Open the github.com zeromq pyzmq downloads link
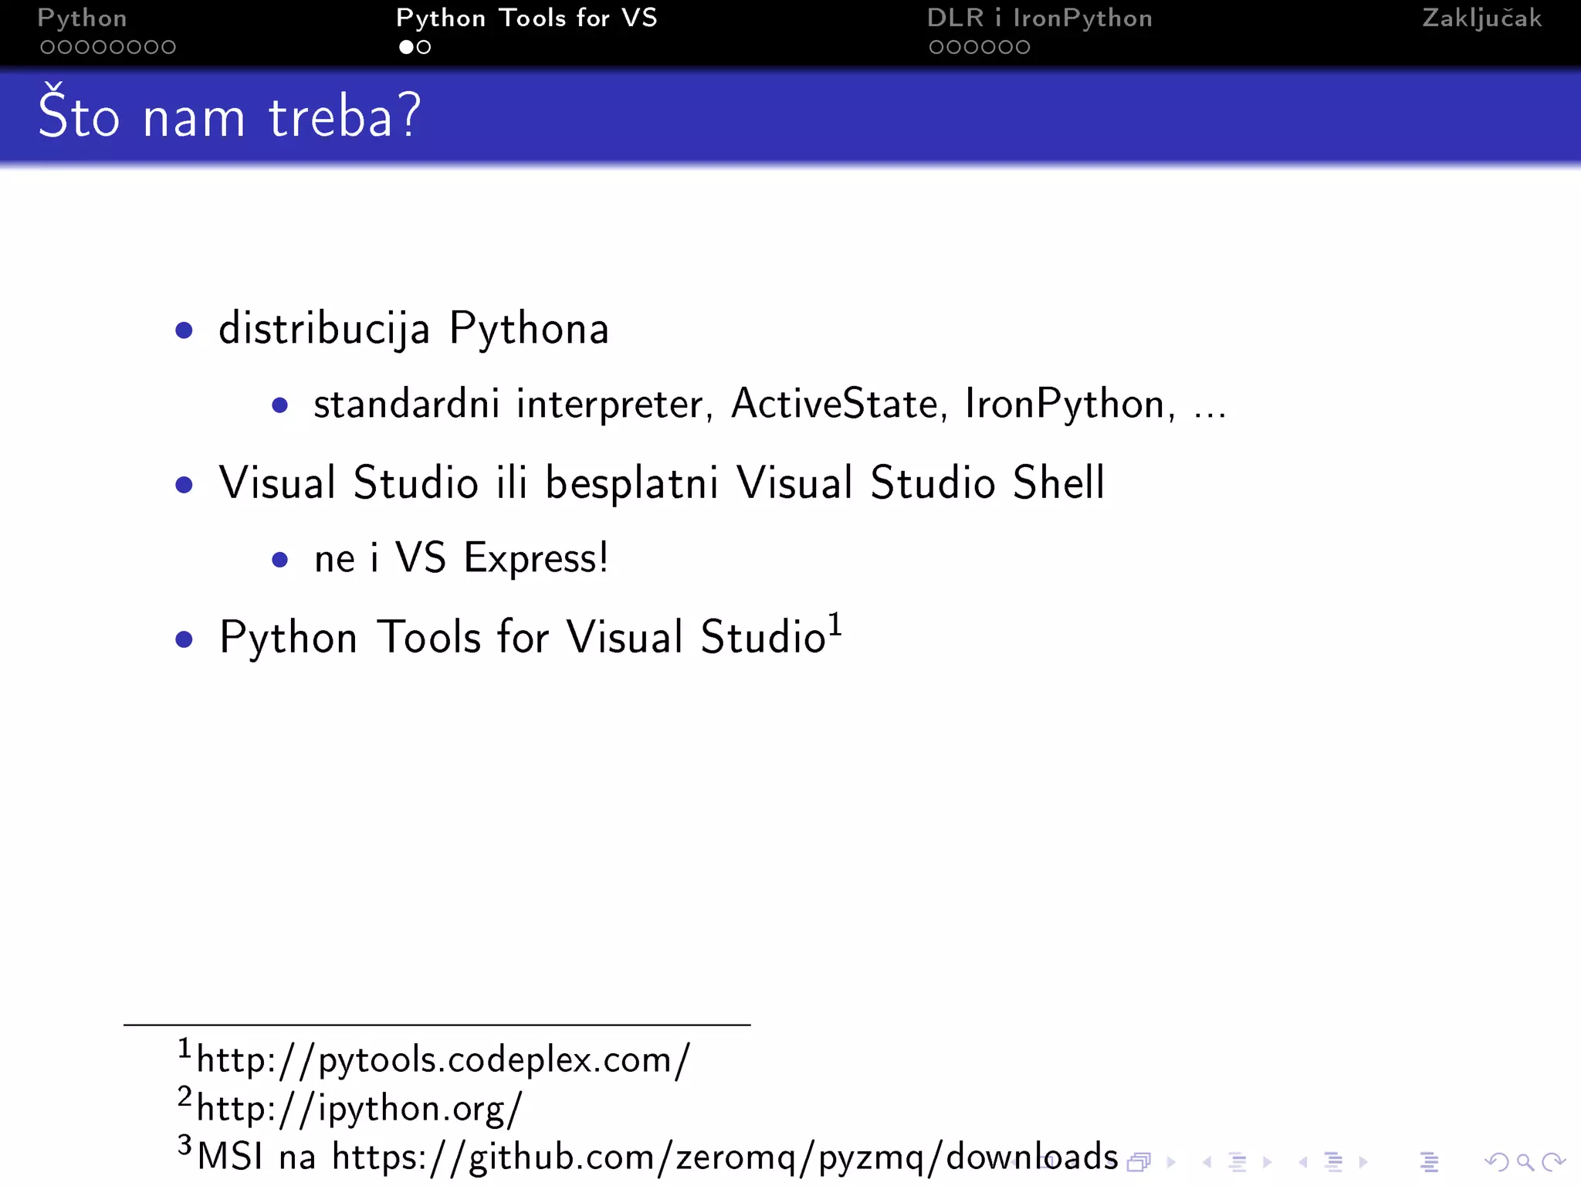1581x1186 pixels. pyautogui.click(x=725, y=1157)
